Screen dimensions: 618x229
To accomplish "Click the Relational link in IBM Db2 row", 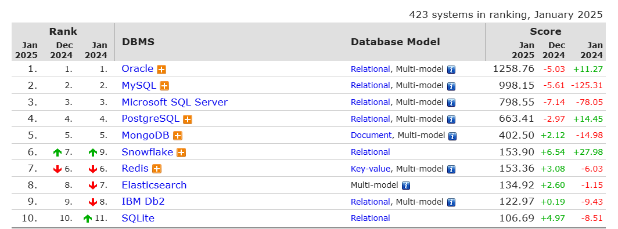I will coord(370,201).
